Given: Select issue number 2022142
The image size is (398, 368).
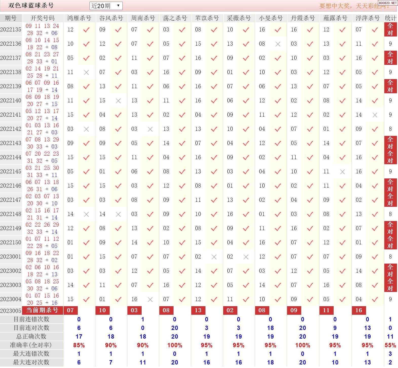Looking at the screenshot, I should coord(11,129).
